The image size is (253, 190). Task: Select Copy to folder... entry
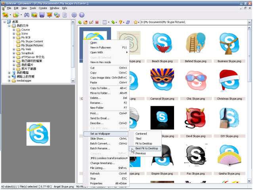tap(106, 88)
